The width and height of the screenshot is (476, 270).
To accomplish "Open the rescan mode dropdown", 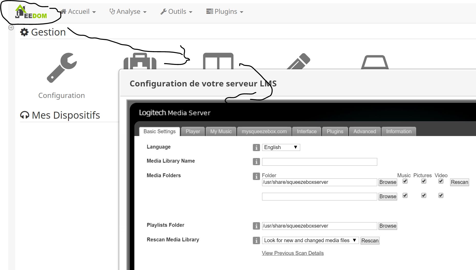I will tap(310, 240).
